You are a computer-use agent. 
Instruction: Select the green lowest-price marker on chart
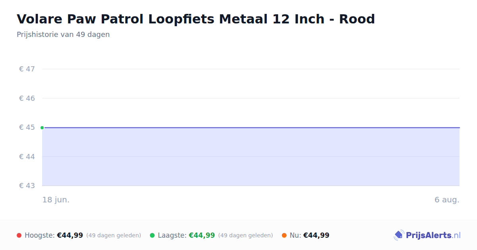click(x=42, y=128)
